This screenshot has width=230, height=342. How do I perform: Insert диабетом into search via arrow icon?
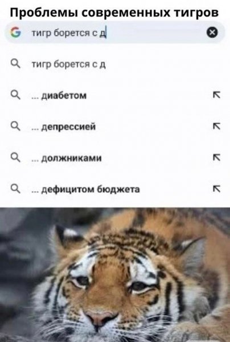[216, 95]
